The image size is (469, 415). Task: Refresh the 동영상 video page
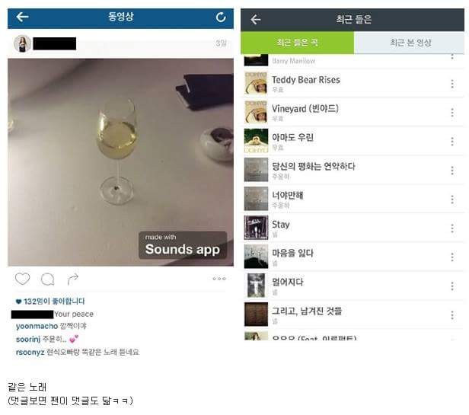221,18
